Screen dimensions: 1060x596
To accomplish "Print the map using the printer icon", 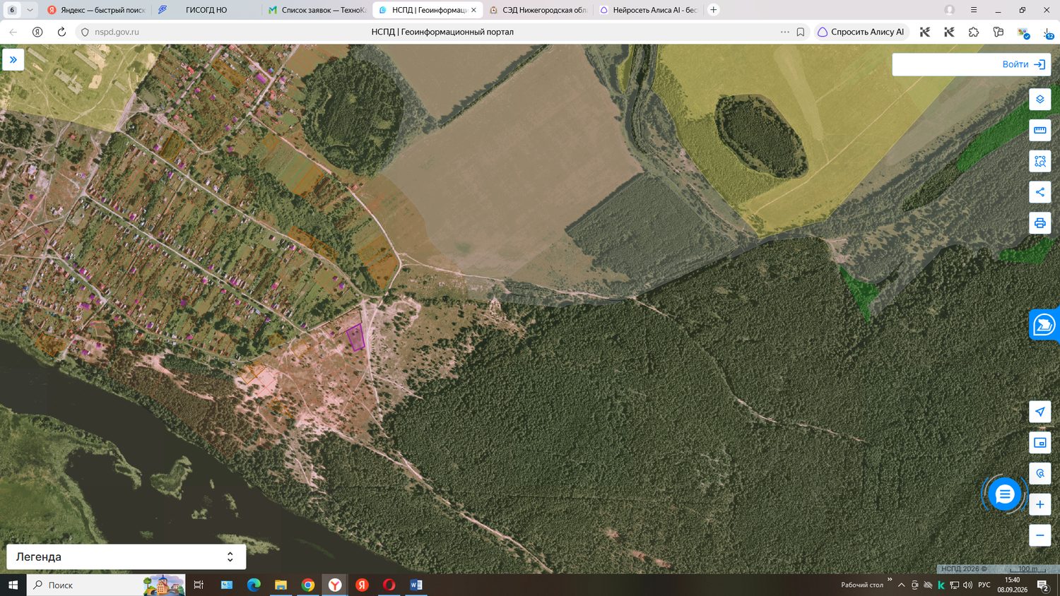I will [1040, 223].
